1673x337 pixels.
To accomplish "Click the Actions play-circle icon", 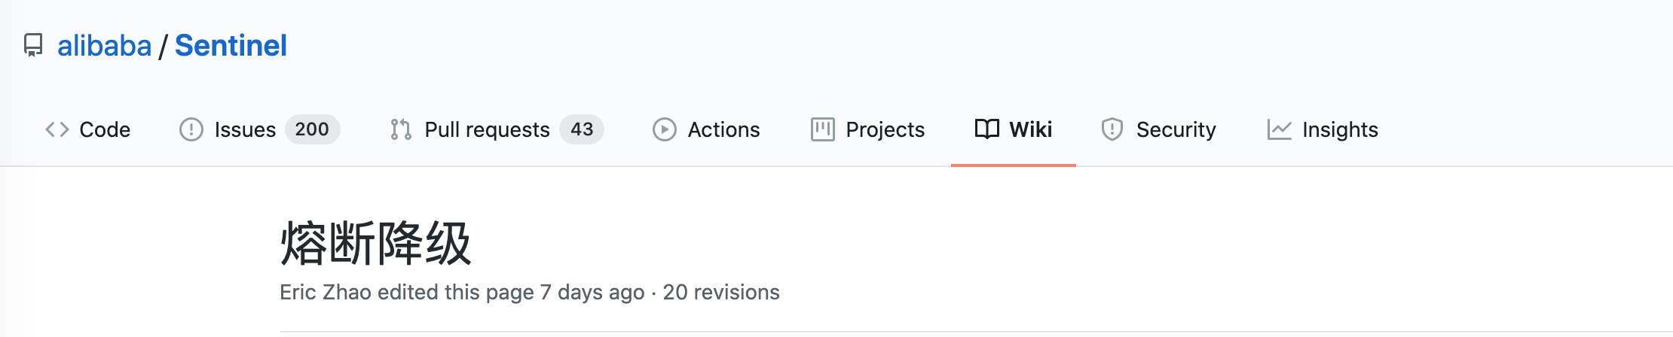I will 665,129.
